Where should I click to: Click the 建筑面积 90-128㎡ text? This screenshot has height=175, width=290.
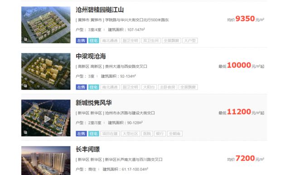tap(125, 123)
